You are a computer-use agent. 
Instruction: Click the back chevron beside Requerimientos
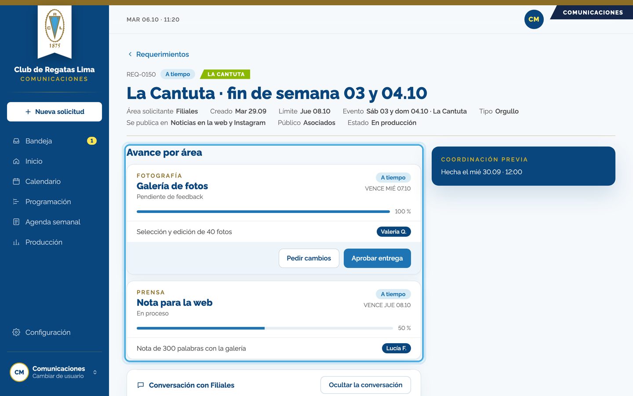pos(130,54)
